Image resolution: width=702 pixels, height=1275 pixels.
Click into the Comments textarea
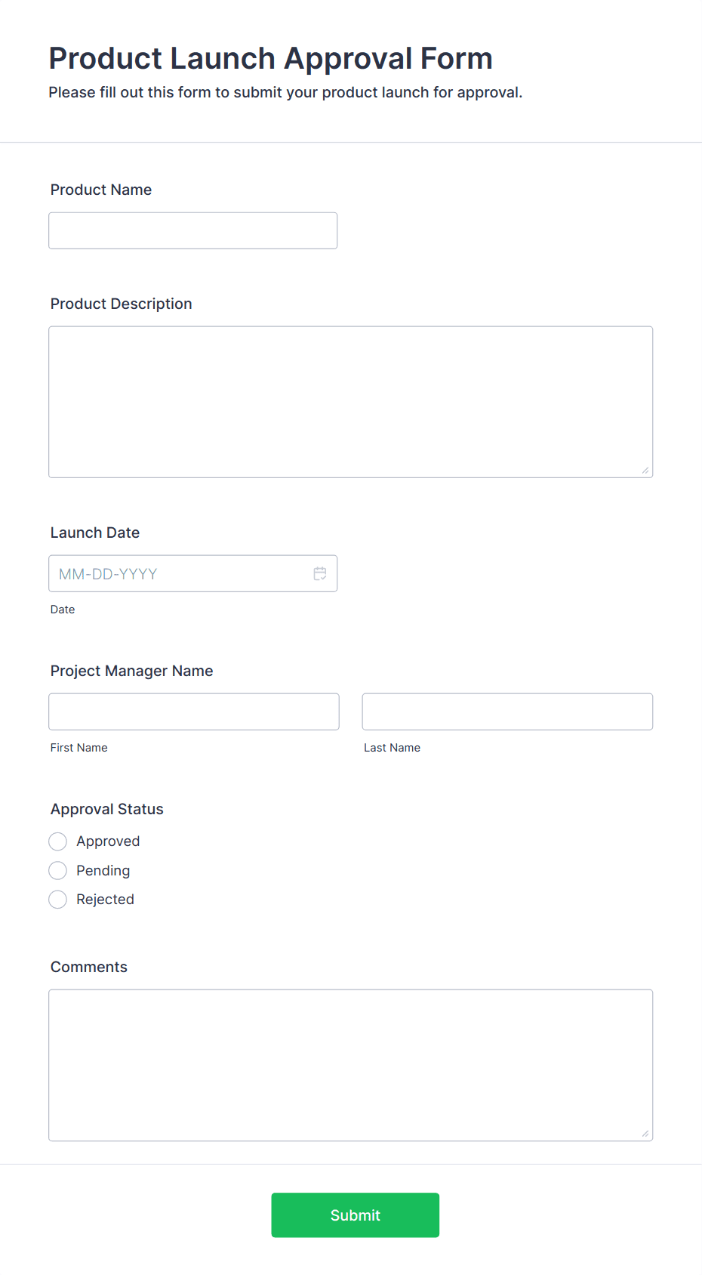(x=351, y=1065)
